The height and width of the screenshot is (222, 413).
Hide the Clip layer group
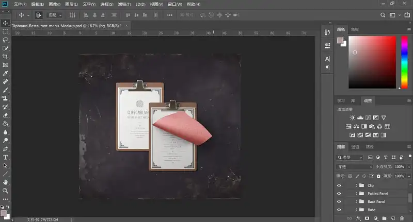pos(339,185)
